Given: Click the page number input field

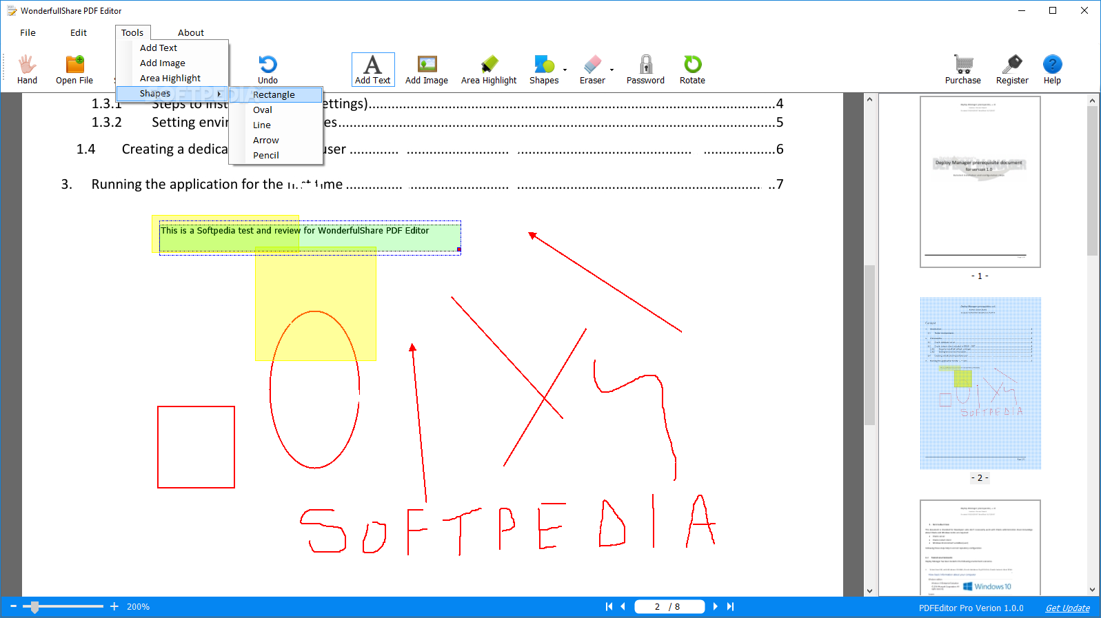Looking at the screenshot, I should [x=669, y=606].
